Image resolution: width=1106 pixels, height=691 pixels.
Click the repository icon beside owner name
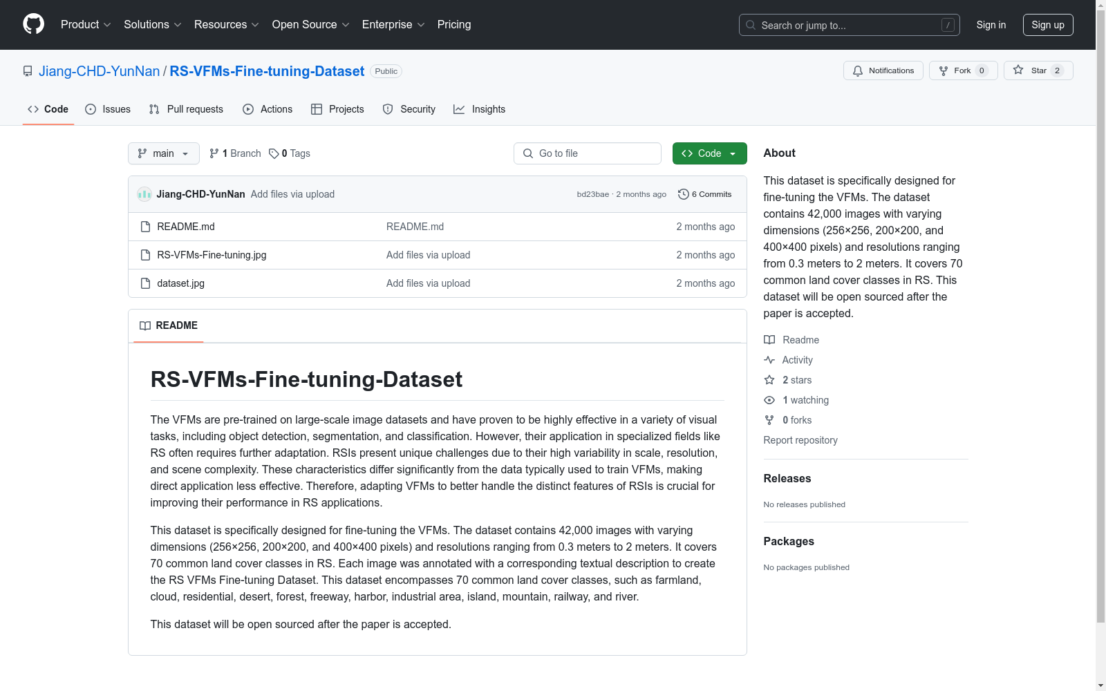click(x=28, y=71)
